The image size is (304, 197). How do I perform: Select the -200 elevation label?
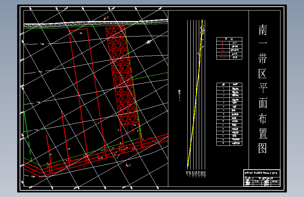(x=202, y=174)
